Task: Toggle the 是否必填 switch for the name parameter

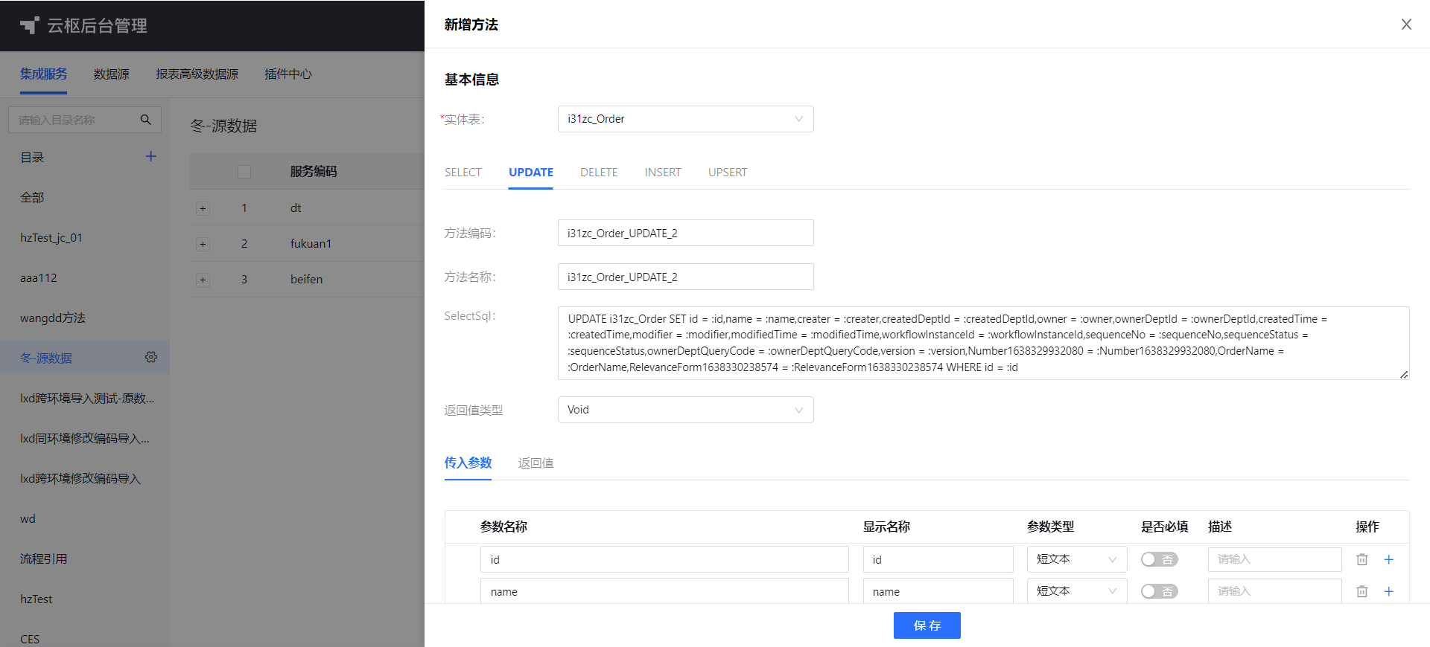Action: [x=1160, y=591]
